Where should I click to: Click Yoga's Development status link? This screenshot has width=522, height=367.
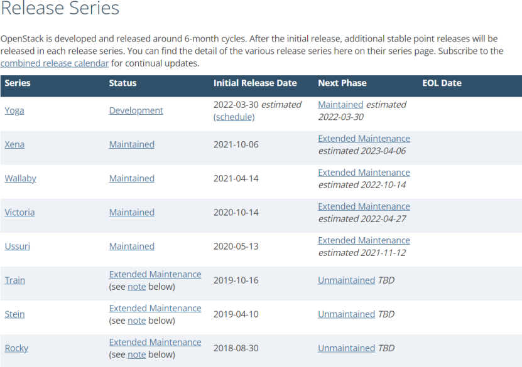pos(136,110)
